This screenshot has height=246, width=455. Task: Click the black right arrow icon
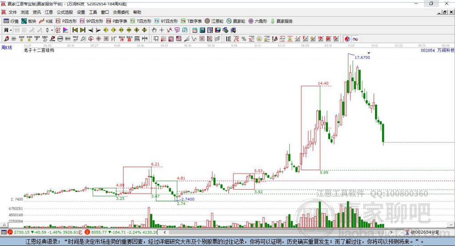point(98,30)
